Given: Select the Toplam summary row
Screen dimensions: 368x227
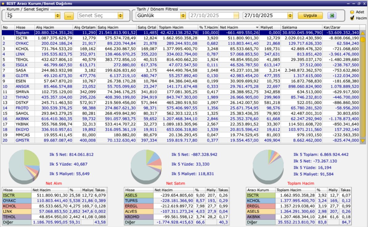Looking at the screenshot, I should 181,33.
